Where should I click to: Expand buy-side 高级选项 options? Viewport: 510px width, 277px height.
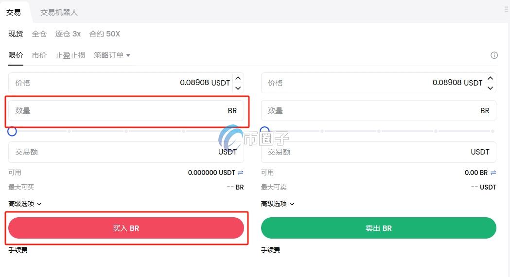pos(25,204)
